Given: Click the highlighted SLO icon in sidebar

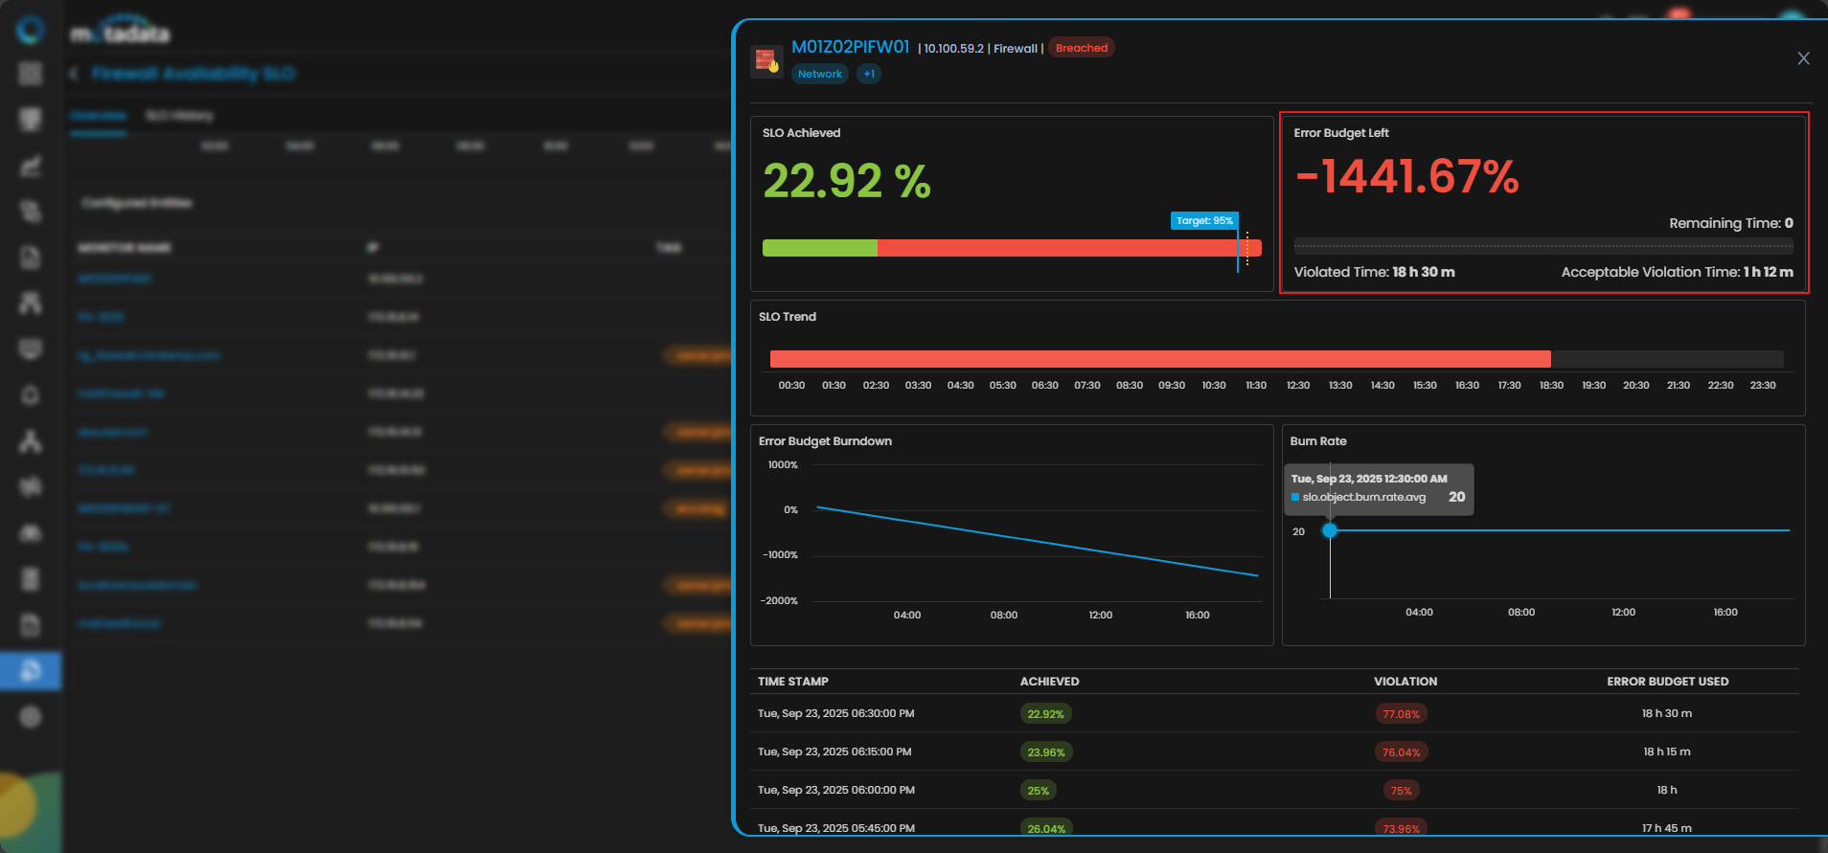Looking at the screenshot, I should pyautogui.click(x=31, y=670).
